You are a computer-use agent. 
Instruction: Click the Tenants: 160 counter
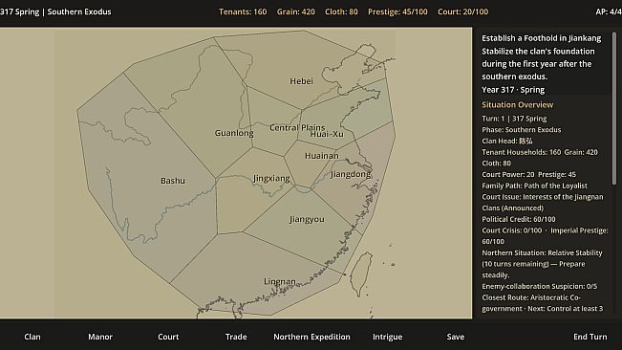(243, 11)
